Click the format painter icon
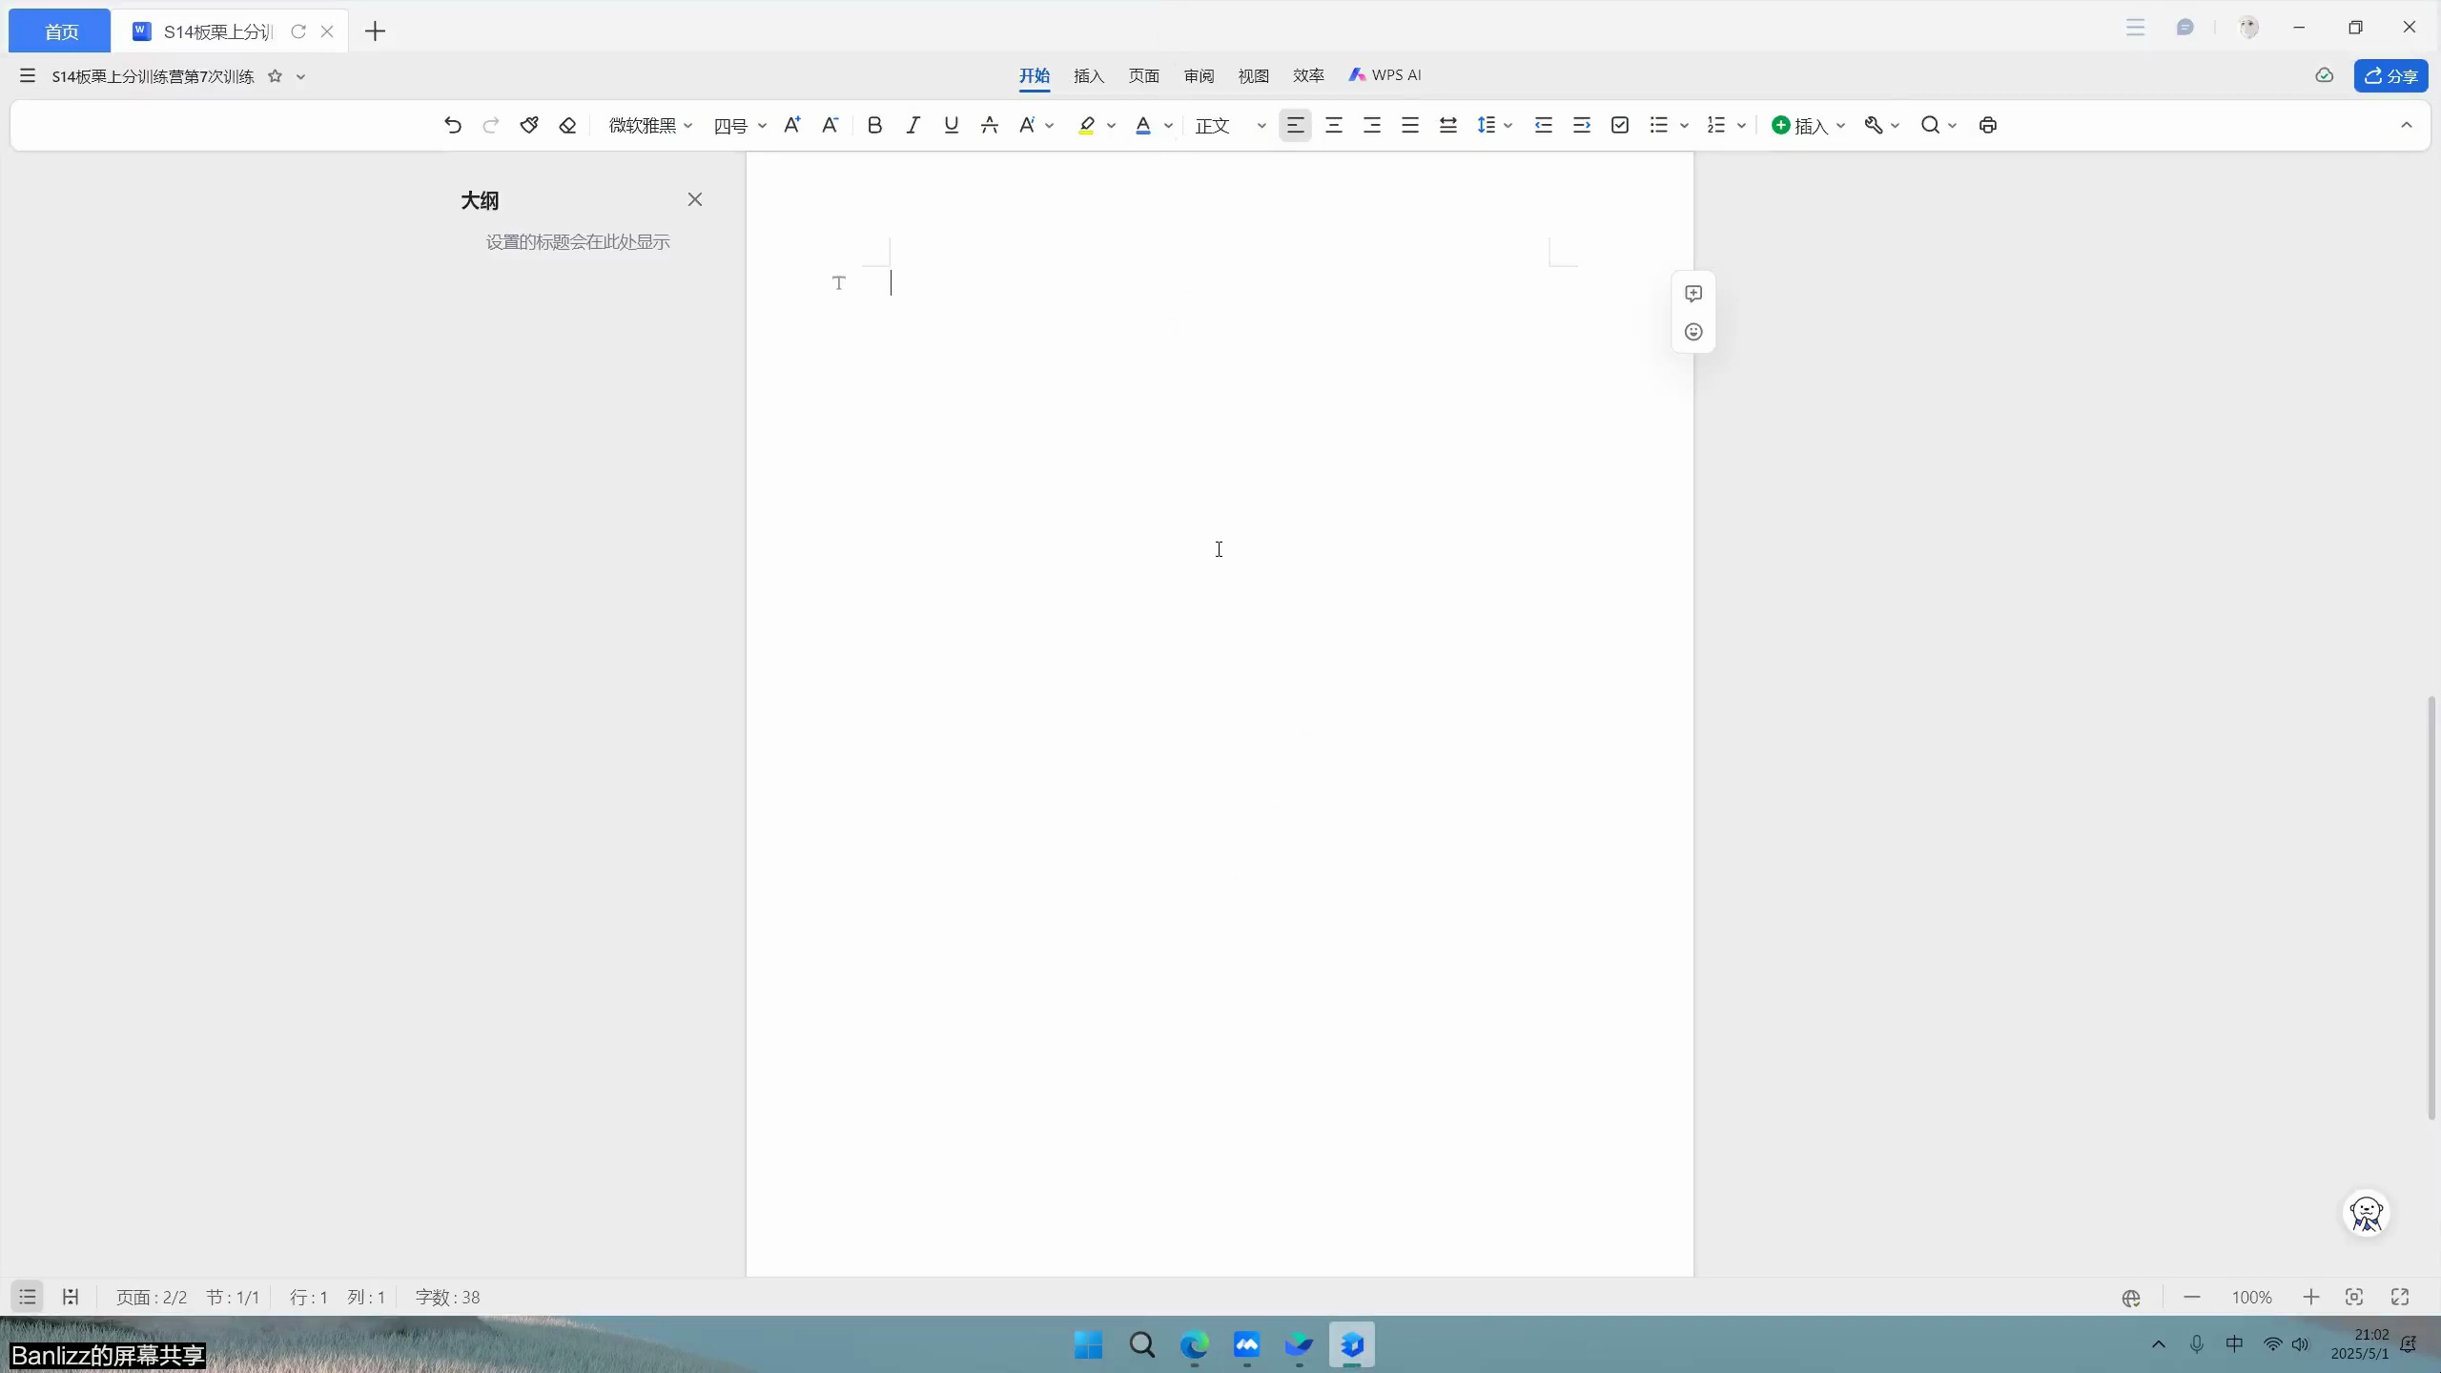 click(529, 125)
